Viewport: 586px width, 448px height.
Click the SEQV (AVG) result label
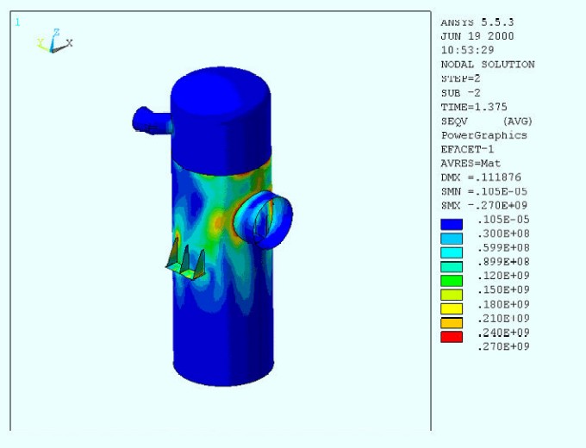(487, 121)
